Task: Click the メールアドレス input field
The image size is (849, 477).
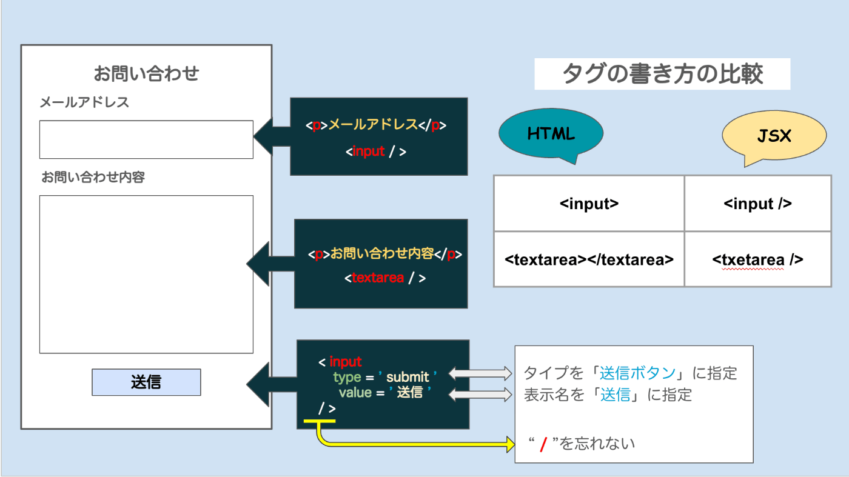Action: [146, 139]
